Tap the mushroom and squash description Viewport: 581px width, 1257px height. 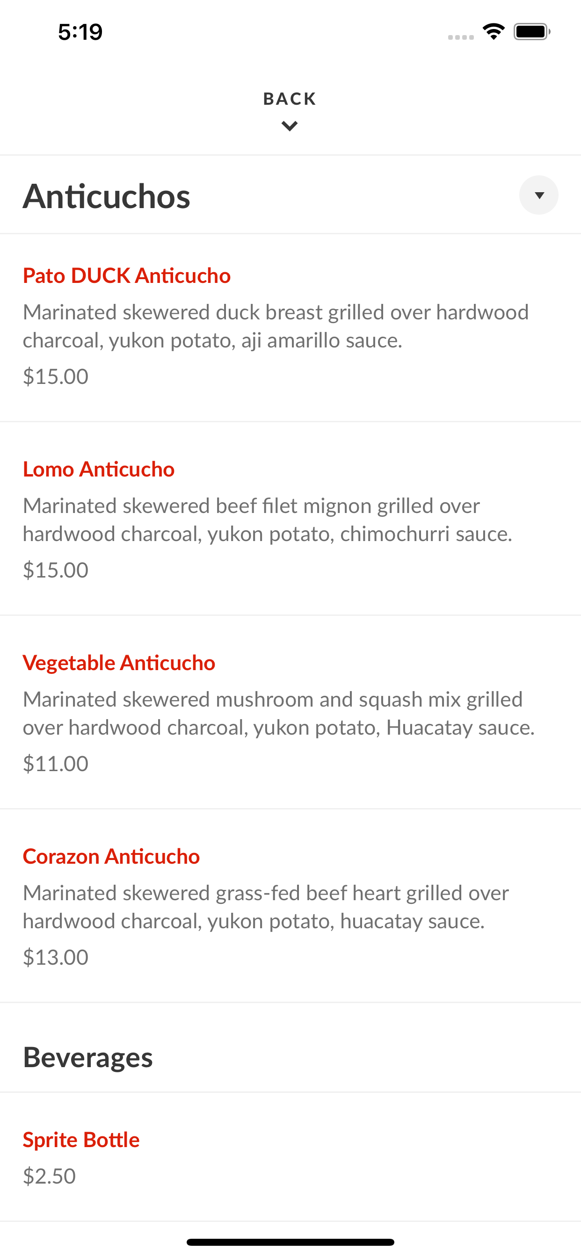(x=279, y=714)
